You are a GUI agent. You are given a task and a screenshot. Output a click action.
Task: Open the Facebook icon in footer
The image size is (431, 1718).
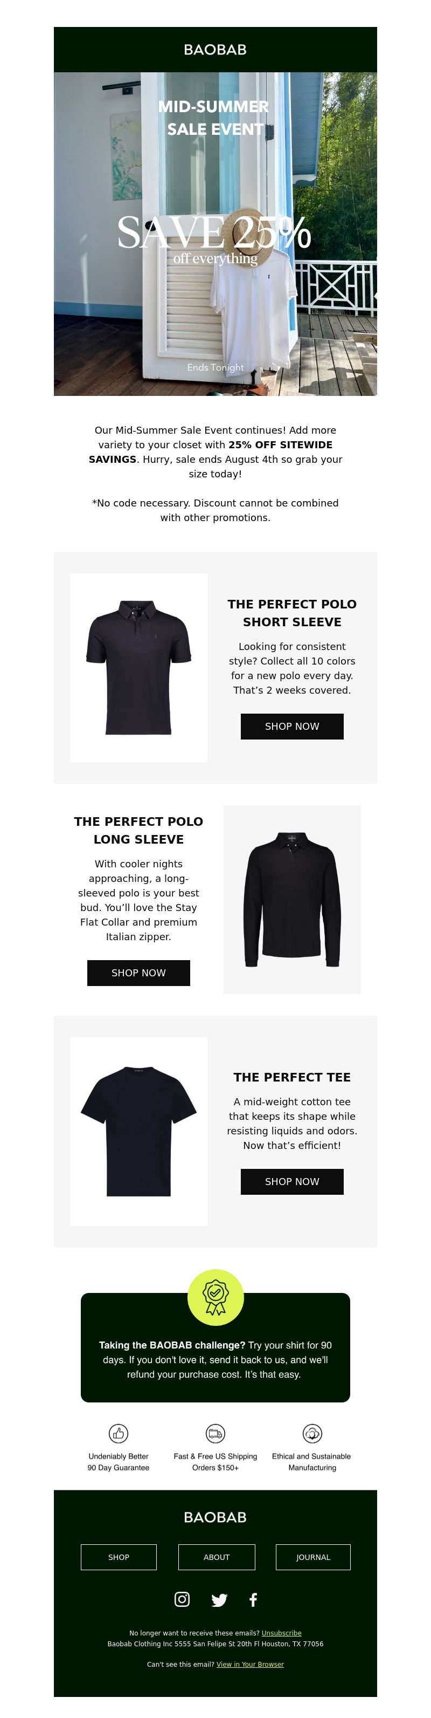coord(253,1599)
